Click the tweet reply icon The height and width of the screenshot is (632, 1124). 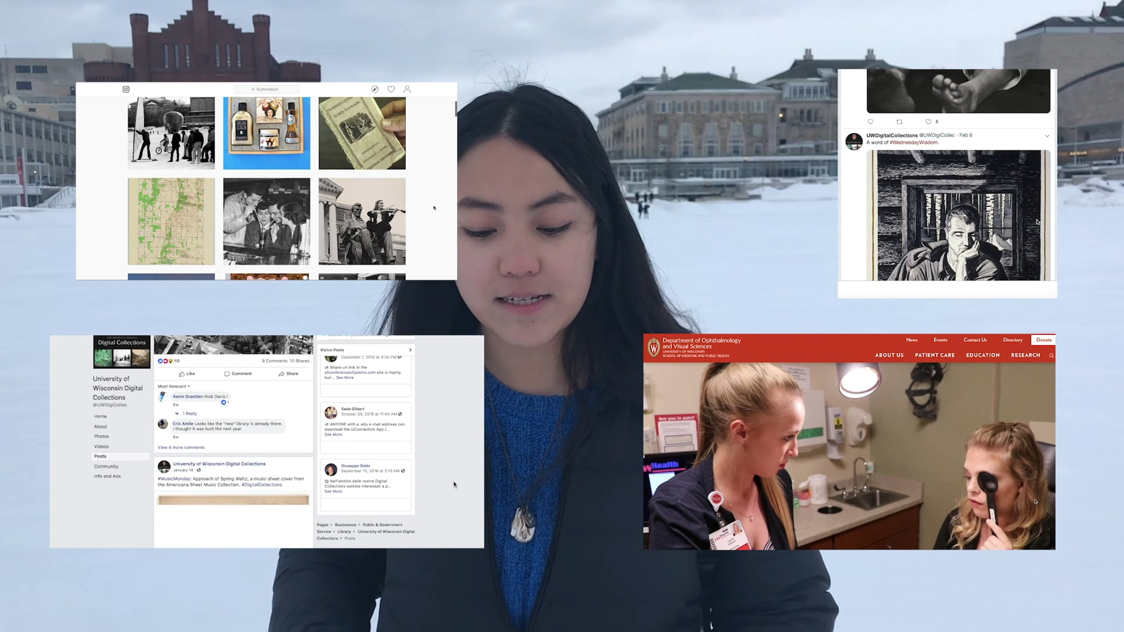coord(870,122)
